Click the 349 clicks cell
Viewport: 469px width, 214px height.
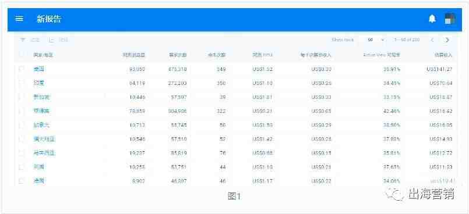coord(221,69)
